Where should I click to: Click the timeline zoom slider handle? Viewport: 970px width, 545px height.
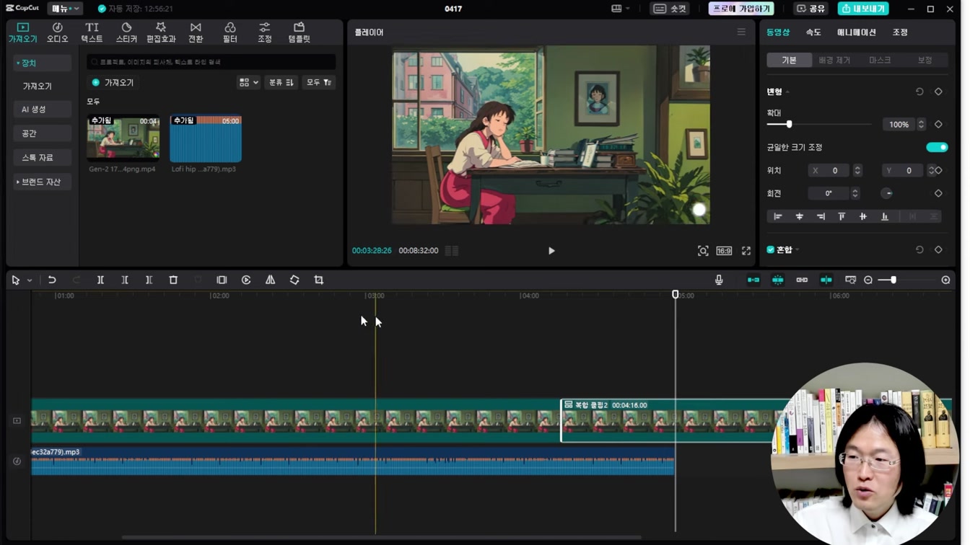(x=893, y=280)
